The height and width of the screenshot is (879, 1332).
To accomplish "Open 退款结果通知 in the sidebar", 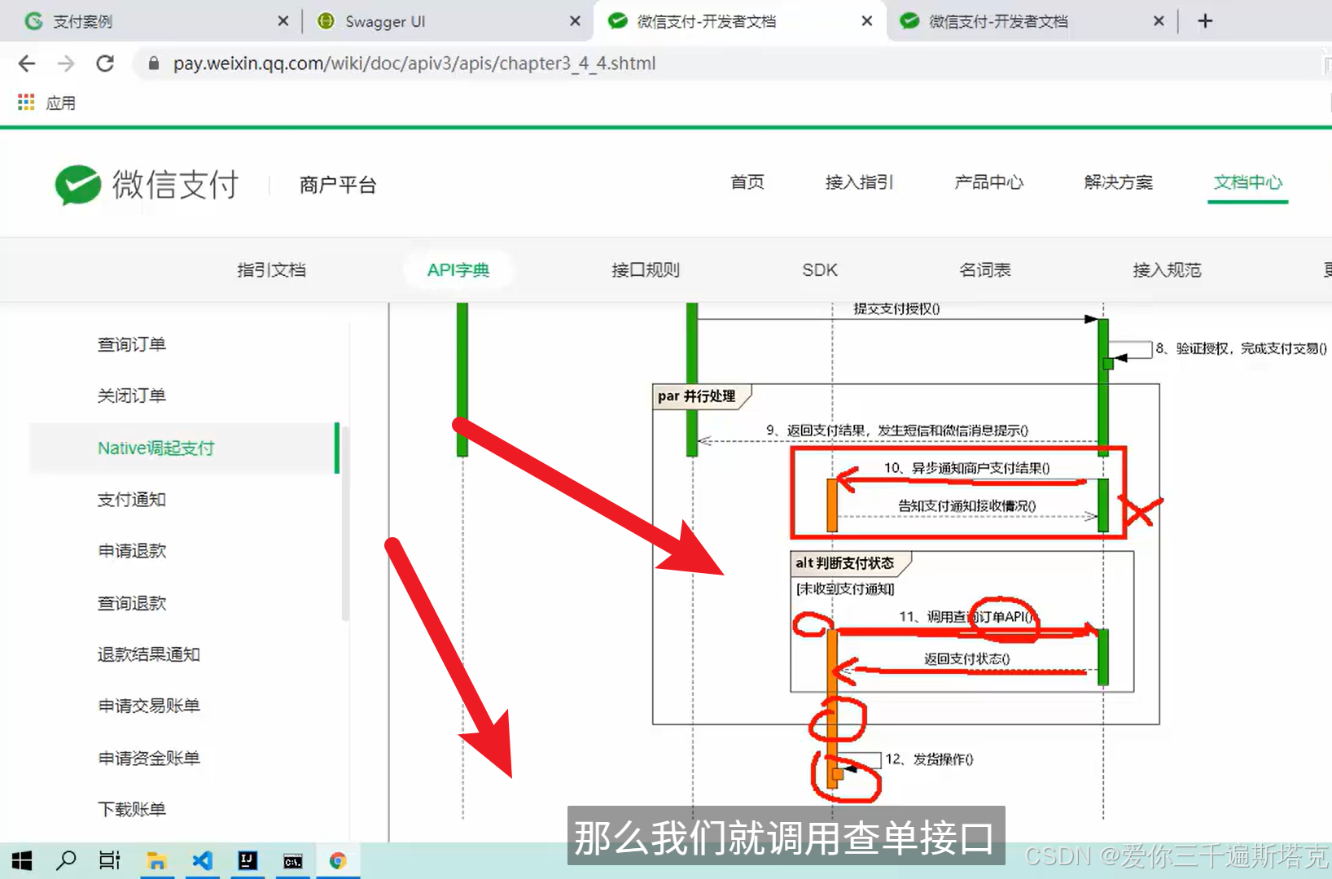I will tap(149, 654).
